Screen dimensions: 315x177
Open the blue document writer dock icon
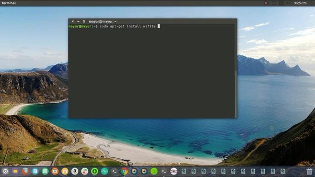point(35,171)
